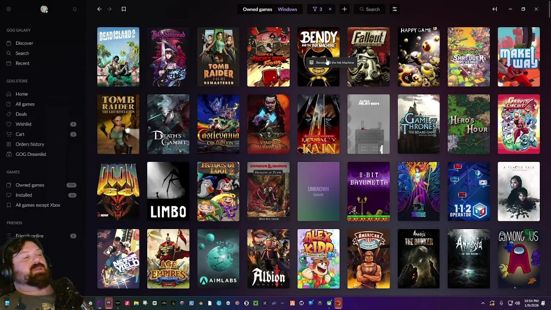This screenshot has width=551, height=310.
Task: Open the LIMBO cover
Action: click(168, 192)
